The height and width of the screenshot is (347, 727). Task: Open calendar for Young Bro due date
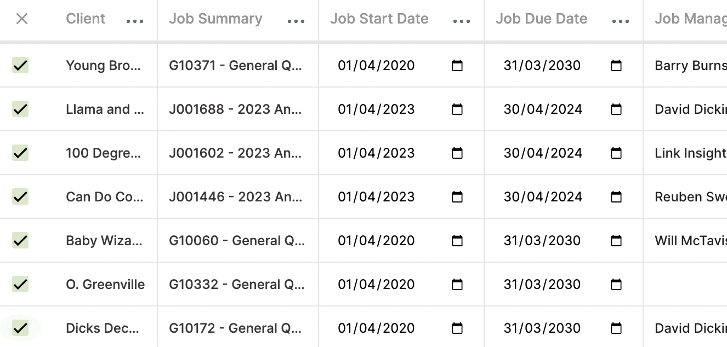pyautogui.click(x=616, y=66)
